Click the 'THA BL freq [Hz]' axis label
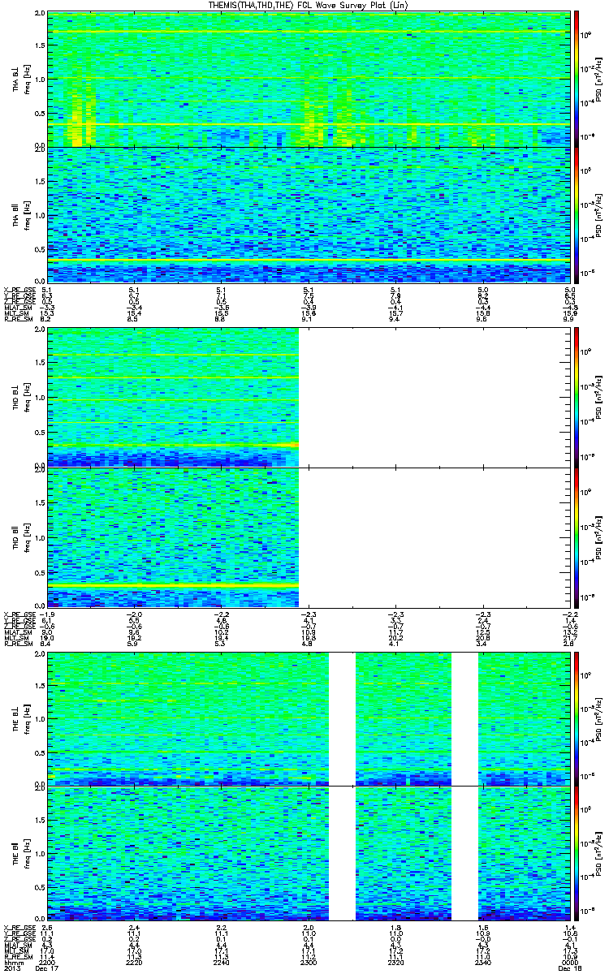This screenshot has width=609, height=974. click(x=21, y=80)
